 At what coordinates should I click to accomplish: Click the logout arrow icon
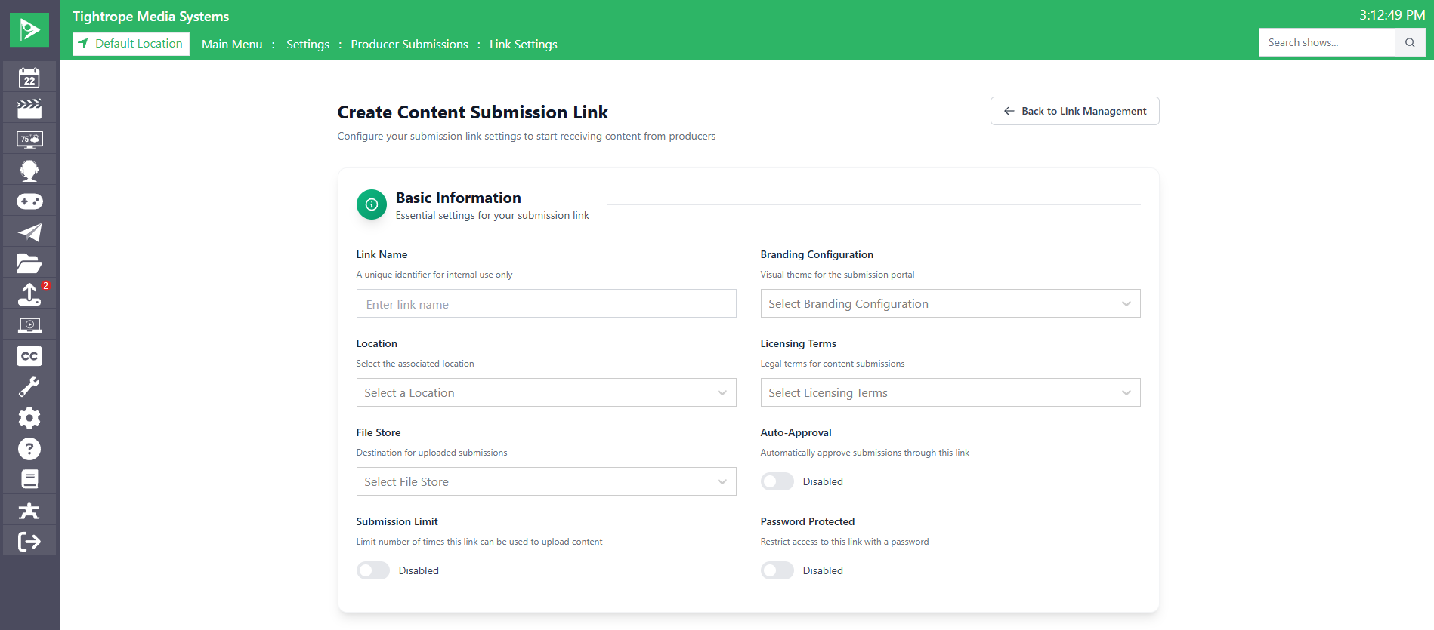pos(29,541)
